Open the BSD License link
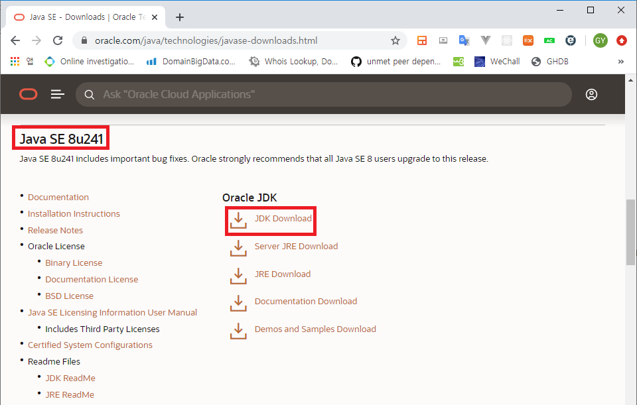The width and height of the screenshot is (637, 405). click(69, 296)
